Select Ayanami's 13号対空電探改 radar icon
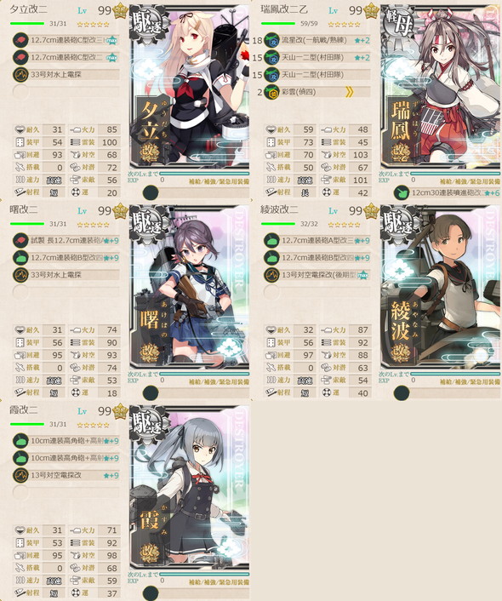Image resolution: width=502 pixels, height=601 pixels. [271, 275]
